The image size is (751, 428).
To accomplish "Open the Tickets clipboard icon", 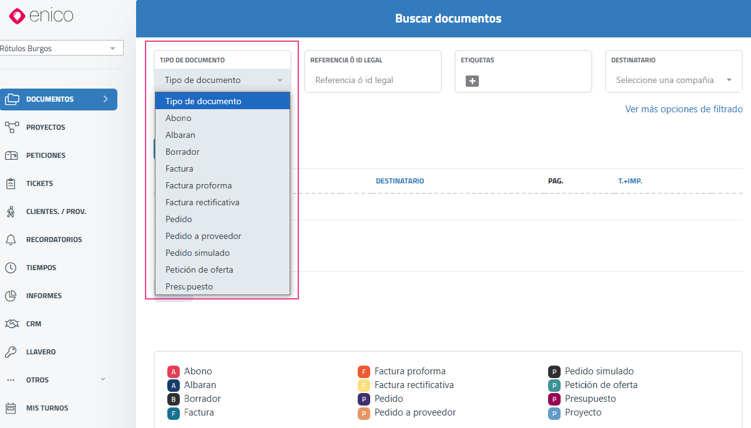I will click(x=11, y=183).
